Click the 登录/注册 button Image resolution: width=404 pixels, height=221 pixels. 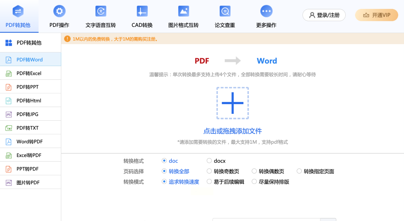324,15
